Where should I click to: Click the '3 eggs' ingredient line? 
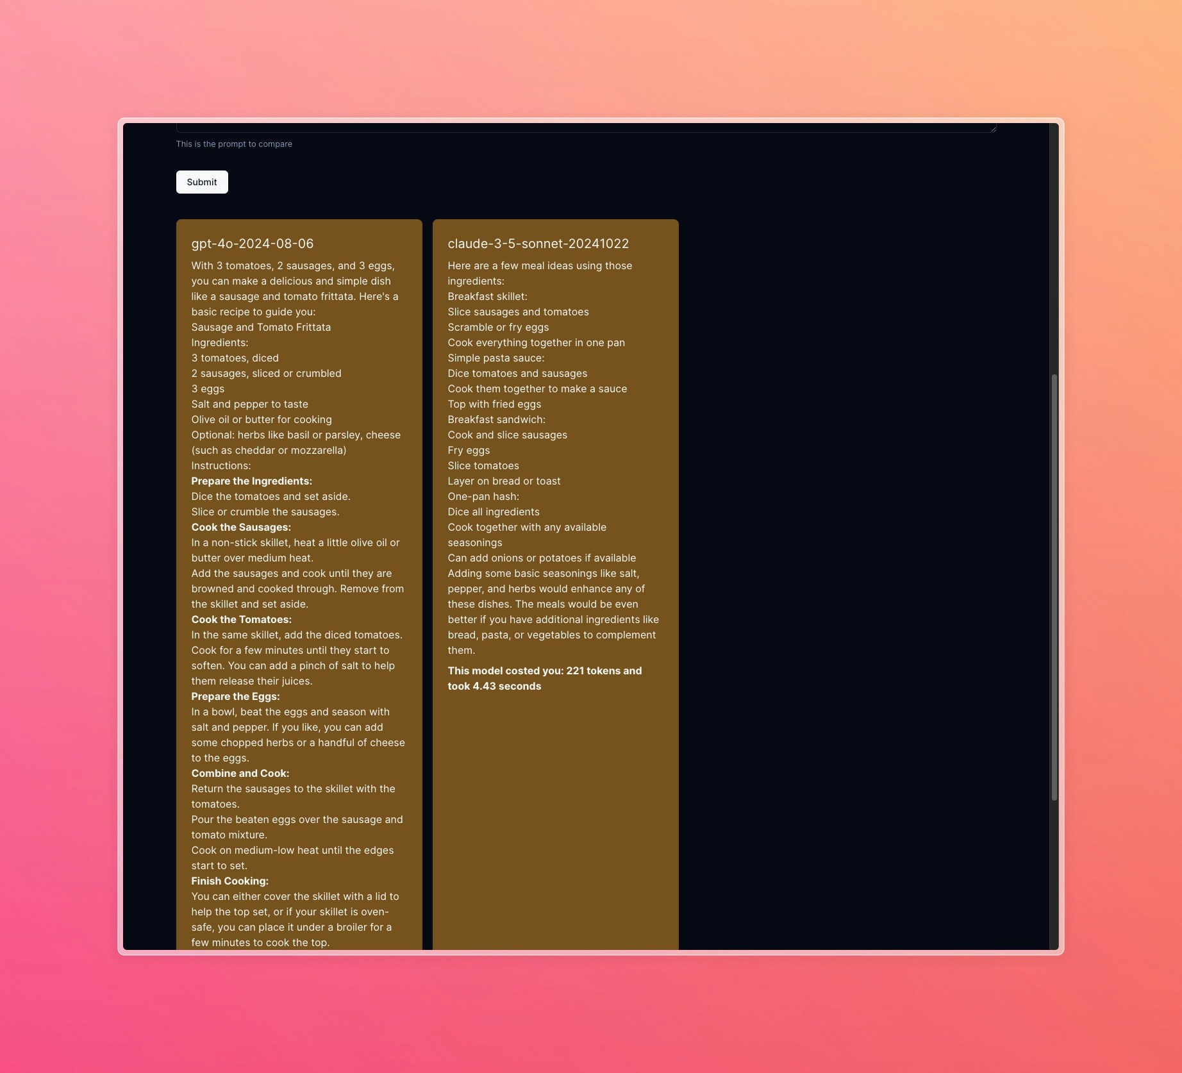(208, 388)
